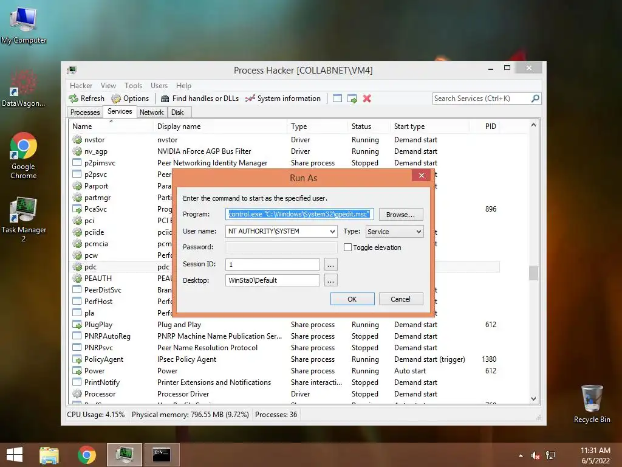Sort by the Name column header
This screenshot has width=622, height=467.
coord(111,126)
